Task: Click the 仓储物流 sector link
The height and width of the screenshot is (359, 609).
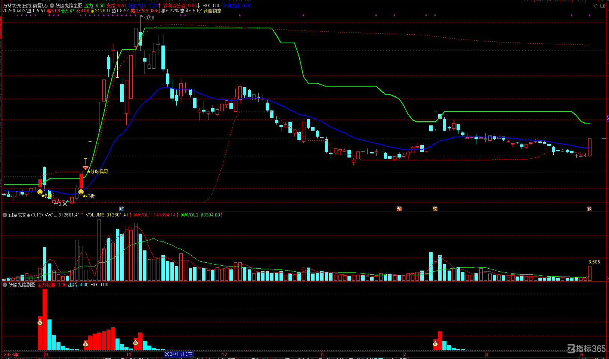Action: [213, 11]
